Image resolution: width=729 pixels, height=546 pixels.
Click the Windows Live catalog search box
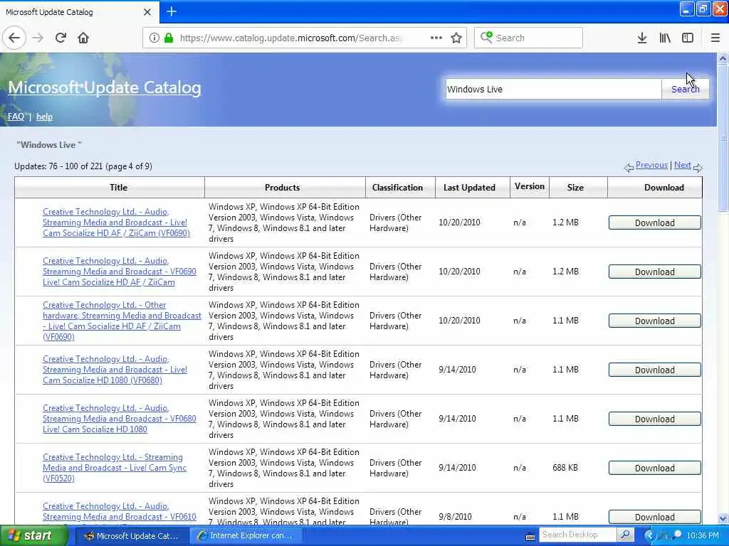click(552, 89)
